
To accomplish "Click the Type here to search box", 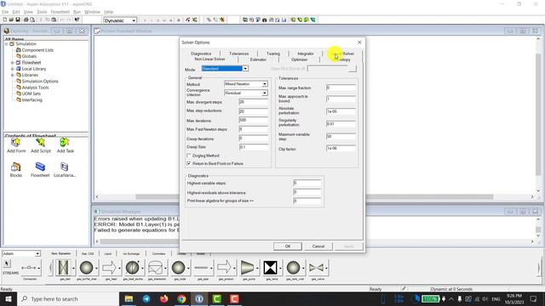I will point(68,298).
